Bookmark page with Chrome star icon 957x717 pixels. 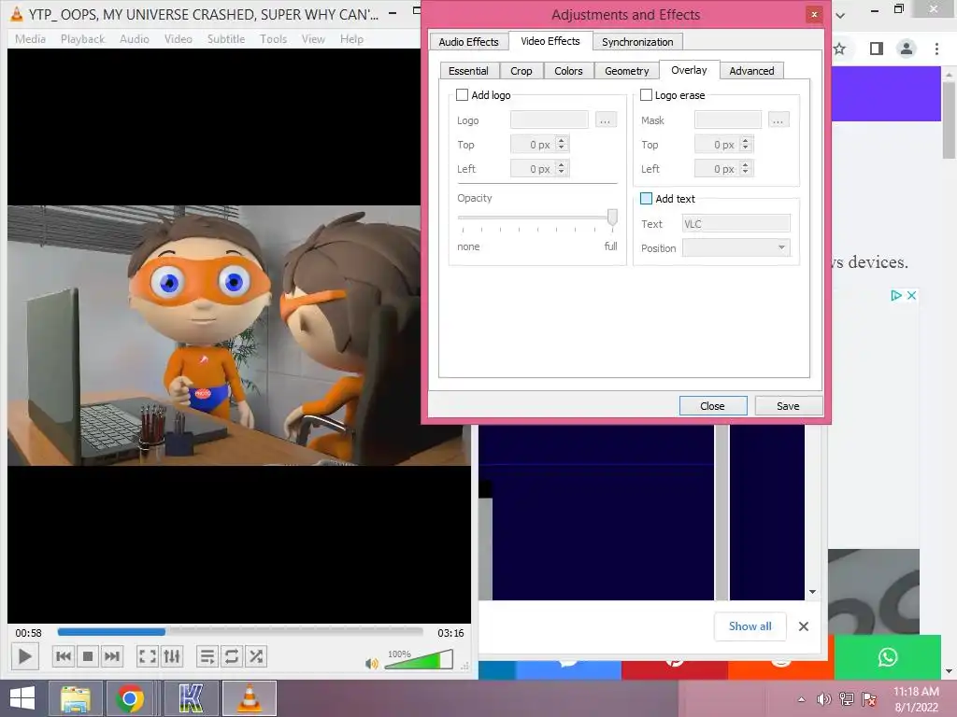[x=840, y=49]
